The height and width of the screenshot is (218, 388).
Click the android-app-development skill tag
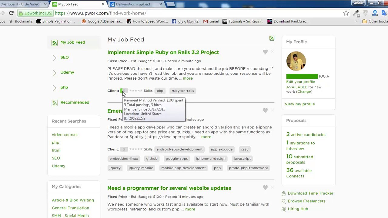(x=179, y=149)
